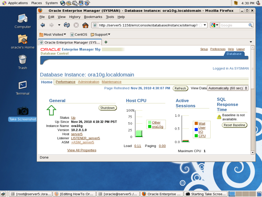Screen dimensions: 262x197
Task: Click the web browser launcher in top panel
Action: click(63, 3)
